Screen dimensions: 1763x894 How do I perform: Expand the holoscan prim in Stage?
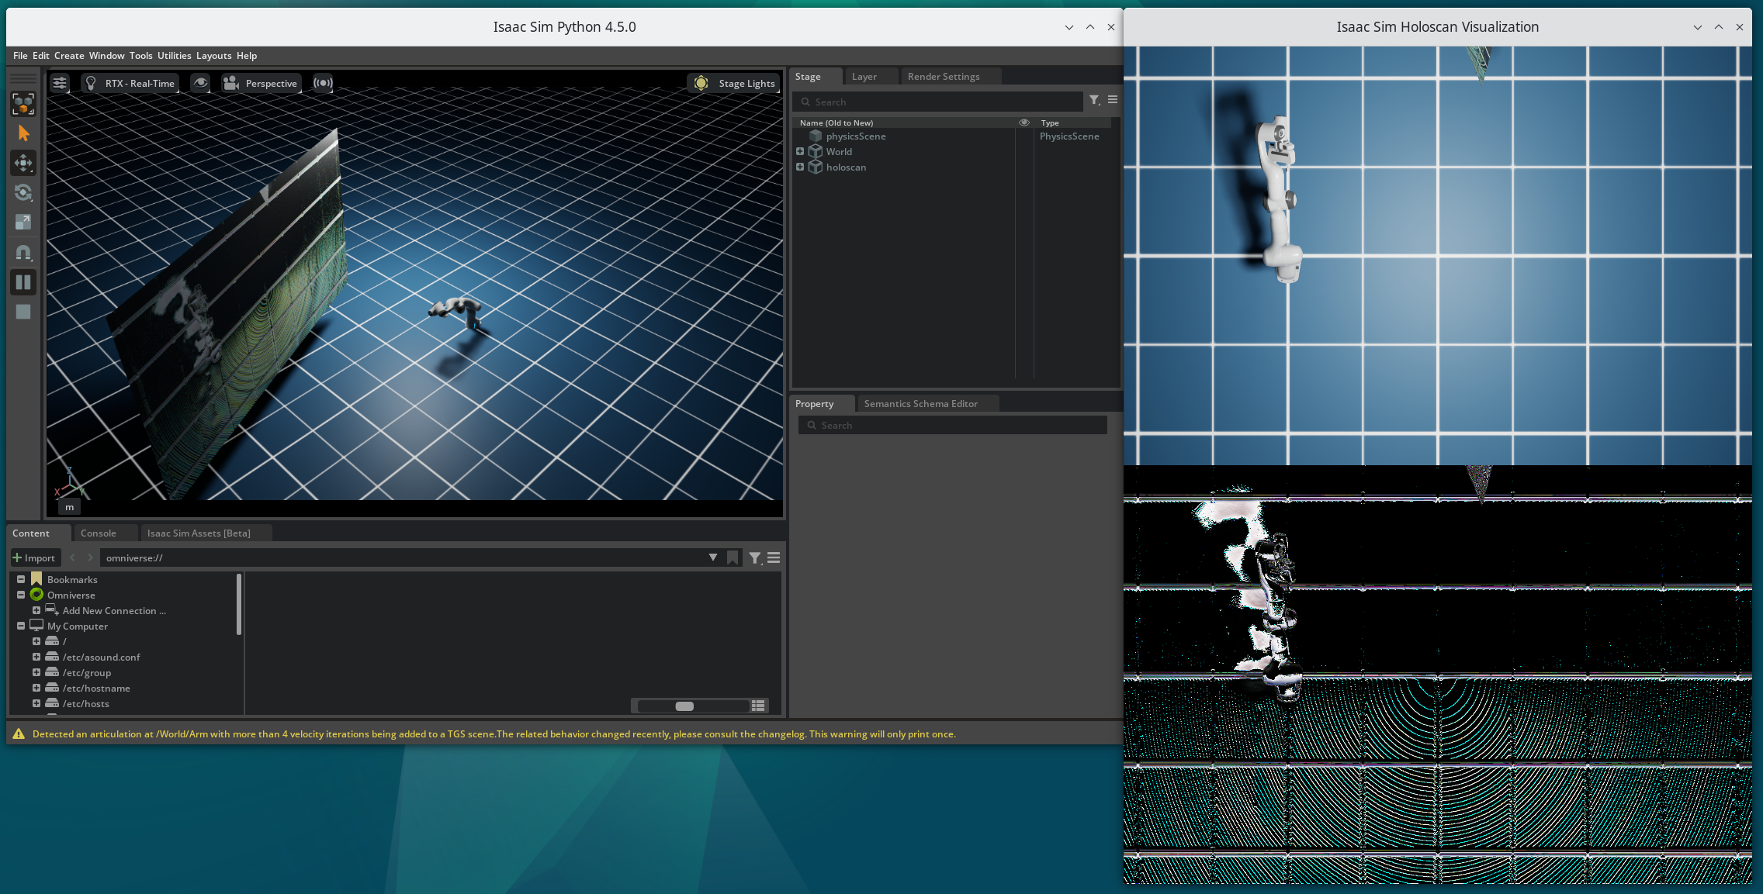pos(800,167)
